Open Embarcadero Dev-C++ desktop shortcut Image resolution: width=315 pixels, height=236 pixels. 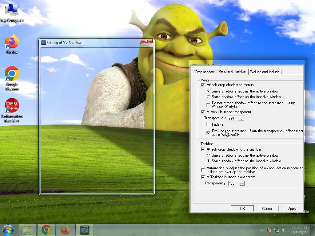click(12, 110)
